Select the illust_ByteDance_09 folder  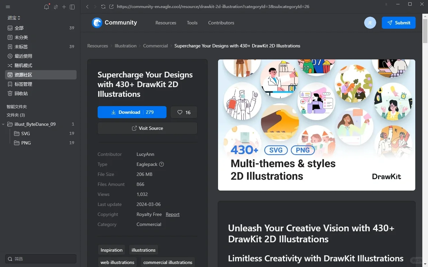(x=41, y=124)
